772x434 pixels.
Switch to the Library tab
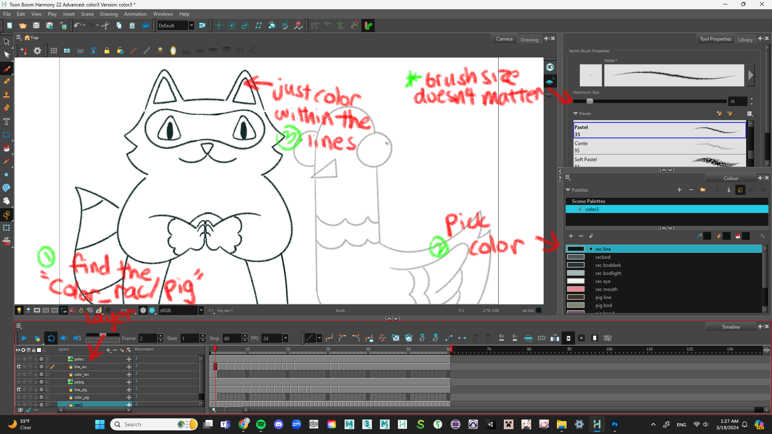[745, 39]
